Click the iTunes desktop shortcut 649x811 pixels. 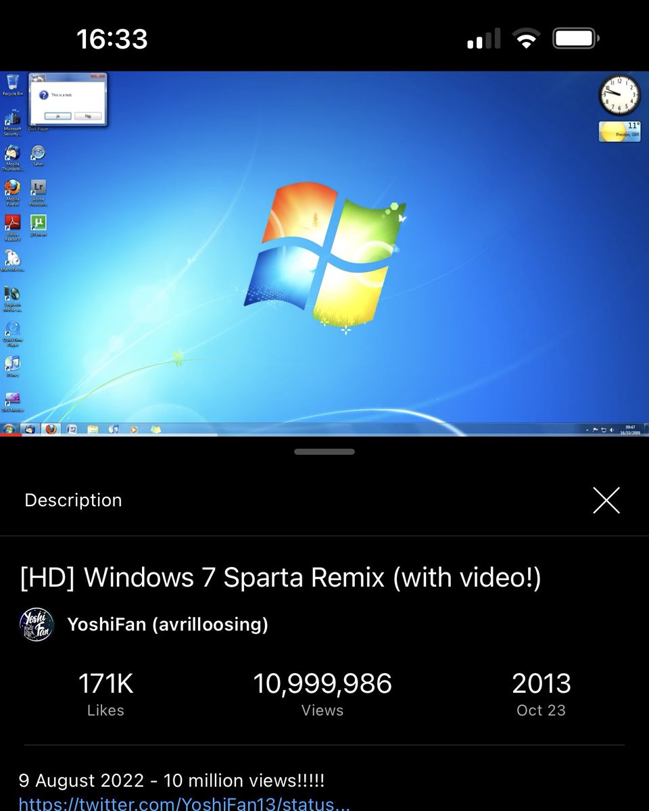pos(12,366)
